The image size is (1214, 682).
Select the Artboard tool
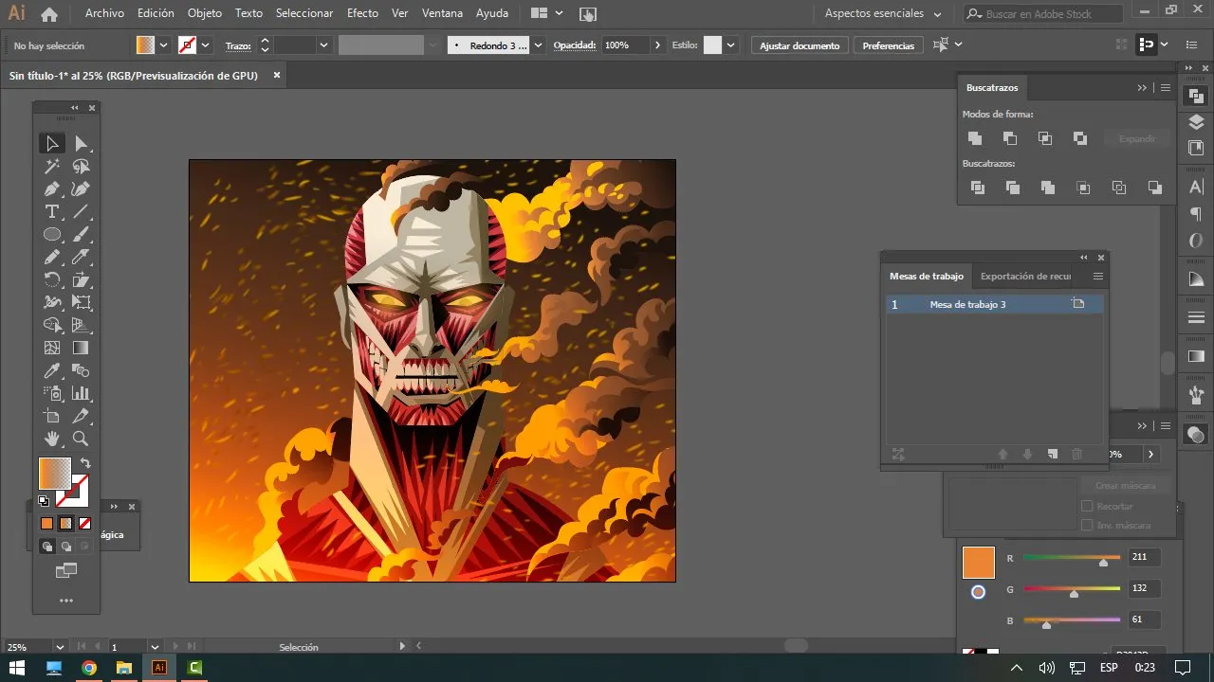click(x=52, y=417)
